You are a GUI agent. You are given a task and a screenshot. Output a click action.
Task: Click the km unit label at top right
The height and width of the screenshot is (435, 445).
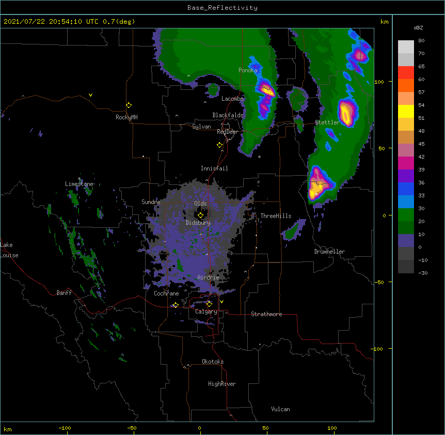click(x=384, y=22)
